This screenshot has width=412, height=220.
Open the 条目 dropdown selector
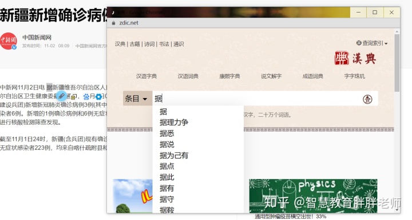point(137,99)
